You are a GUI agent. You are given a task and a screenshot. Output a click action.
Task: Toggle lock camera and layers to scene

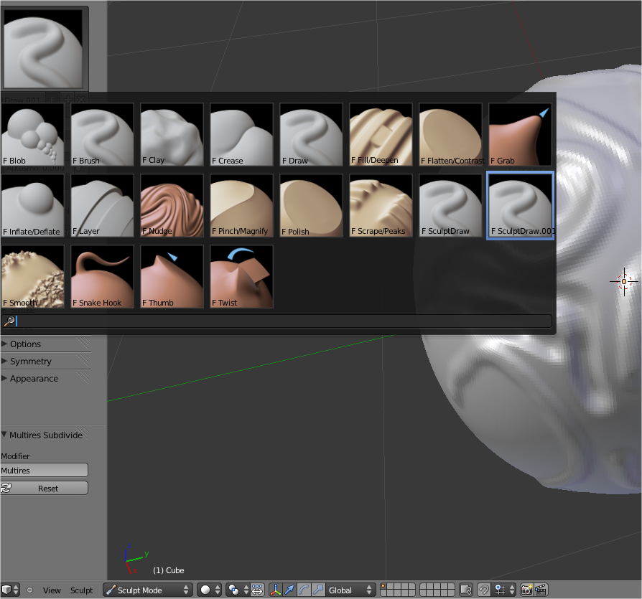(x=466, y=590)
